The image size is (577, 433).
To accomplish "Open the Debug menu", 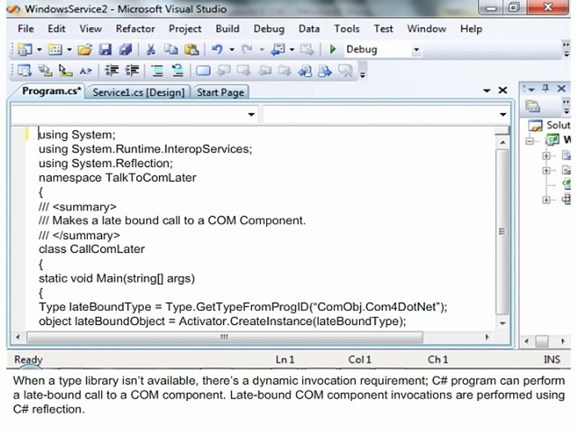I will pos(269,29).
